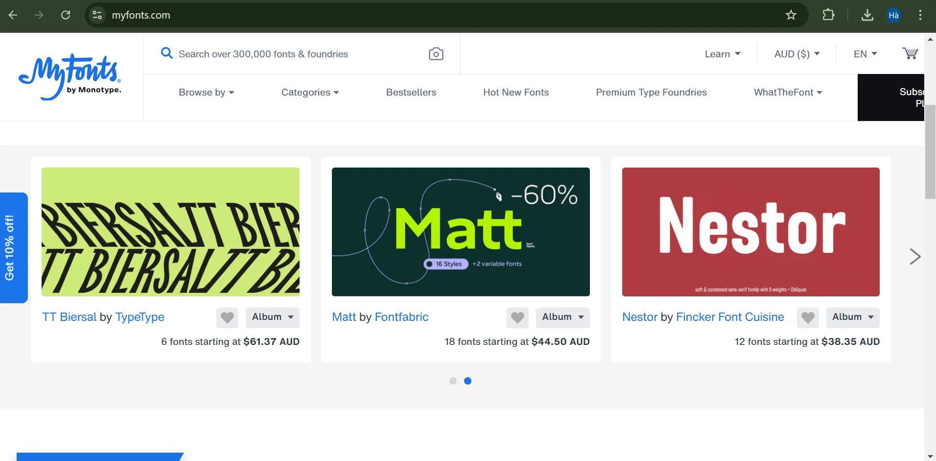The image size is (936, 461).
Task: Click the browser back arrow
Action: [x=13, y=15]
